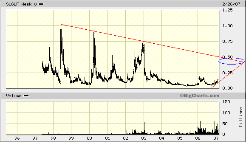This screenshot has width=246, height=163.
Task: Click the year label '07'
Action: point(216,138)
